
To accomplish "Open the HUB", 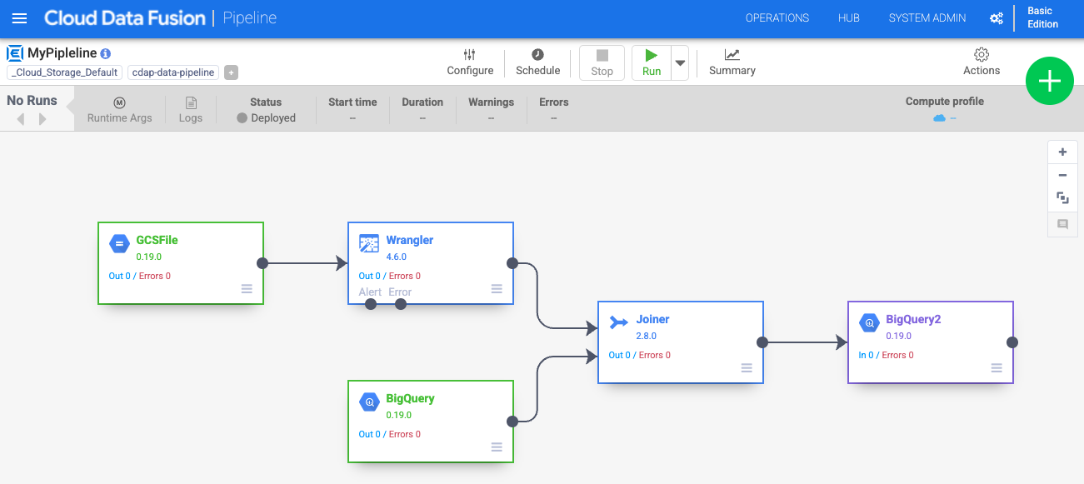I will point(849,18).
